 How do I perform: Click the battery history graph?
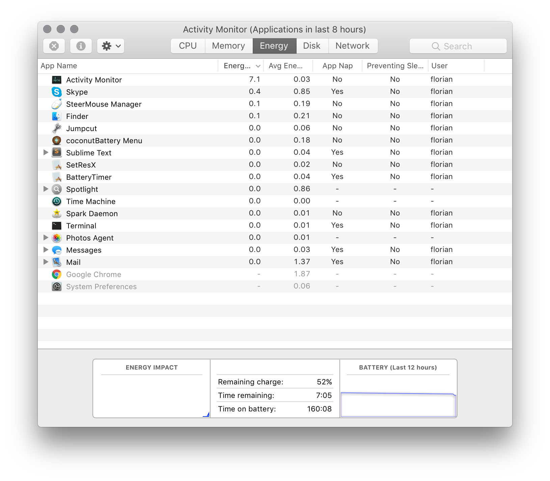tap(398, 404)
